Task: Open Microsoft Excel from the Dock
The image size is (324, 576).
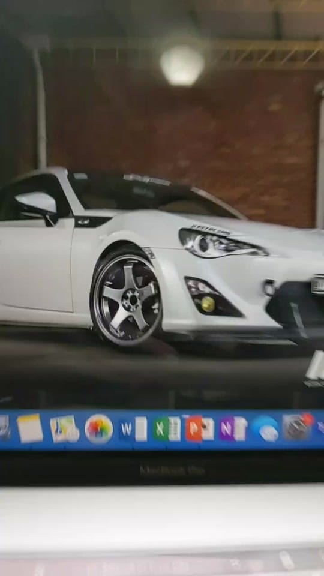Action: coord(167,428)
